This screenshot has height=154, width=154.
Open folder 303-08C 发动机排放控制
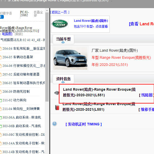click(23, 135)
